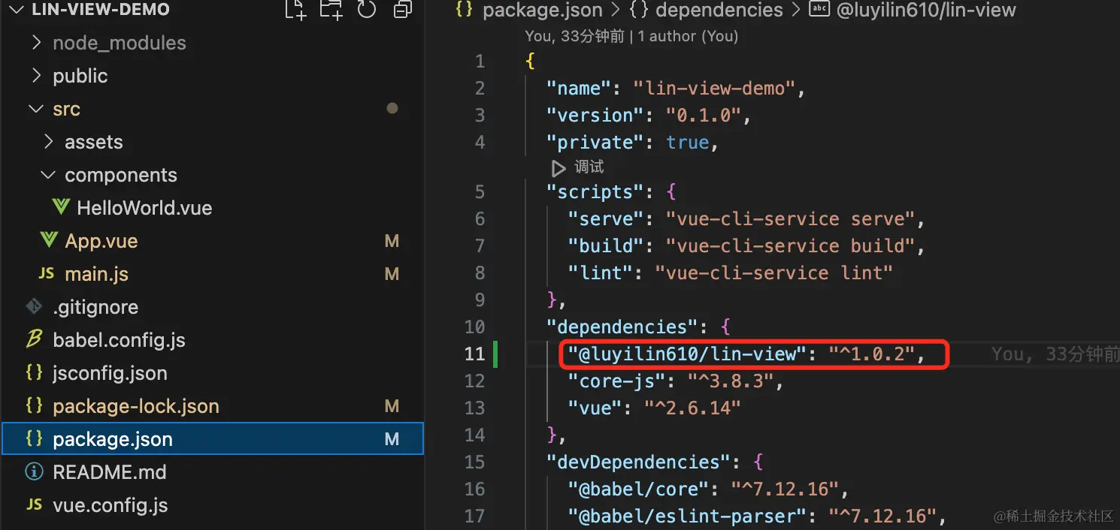Click the LIN-VIEW-DEMO explorer header

click(101, 10)
